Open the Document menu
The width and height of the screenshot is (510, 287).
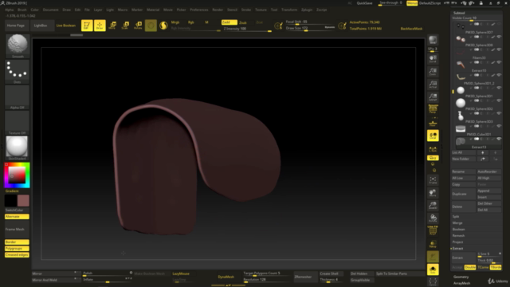[50, 10]
